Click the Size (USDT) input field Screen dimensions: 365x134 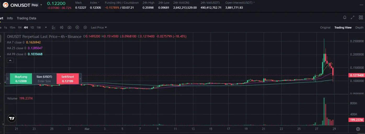tap(44, 79)
